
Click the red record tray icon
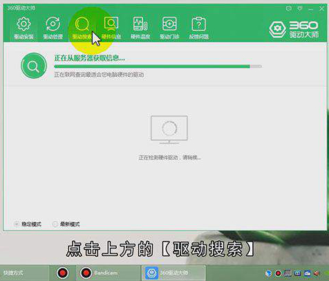[x=278, y=273]
